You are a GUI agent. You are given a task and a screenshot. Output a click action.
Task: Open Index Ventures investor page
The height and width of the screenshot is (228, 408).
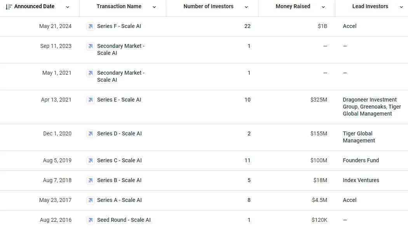click(361, 180)
